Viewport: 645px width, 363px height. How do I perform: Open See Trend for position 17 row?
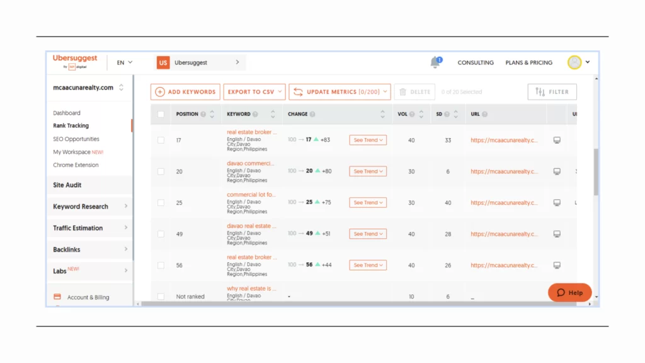368,140
